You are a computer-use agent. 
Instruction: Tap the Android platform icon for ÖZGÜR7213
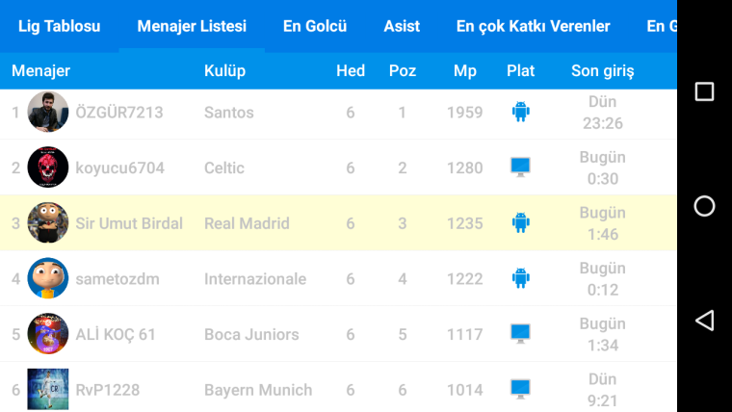click(520, 112)
